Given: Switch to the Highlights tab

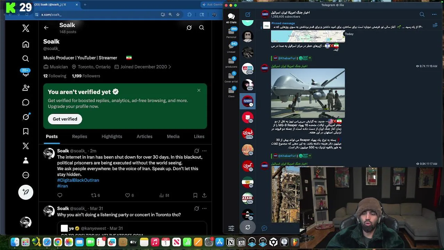Looking at the screenshot, I should point(112,136).
